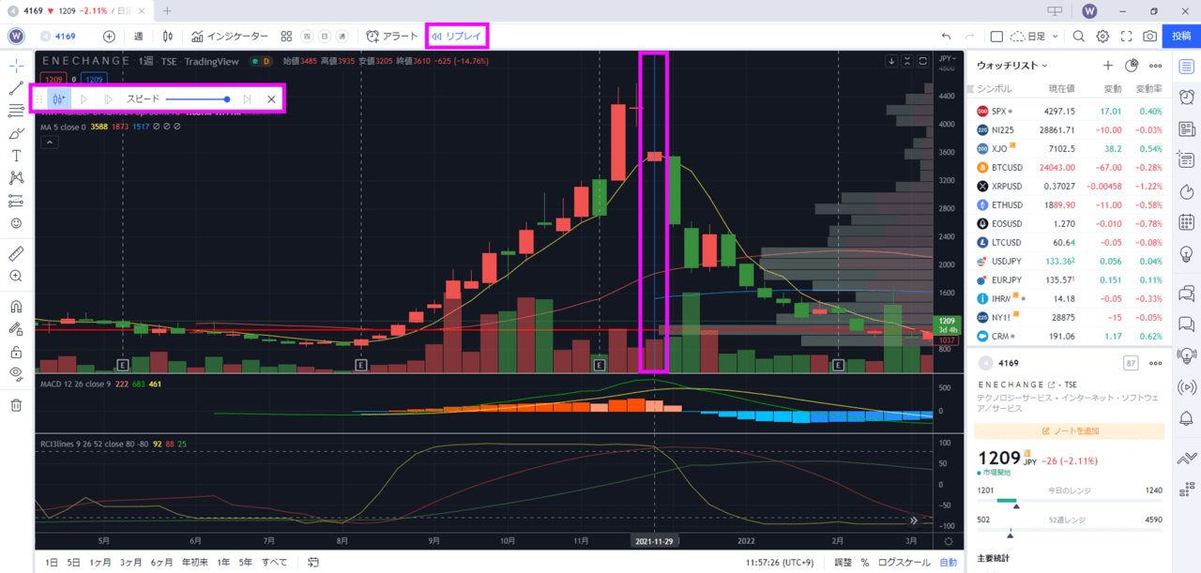Open the emoji icons tool
Screen dimensions: 1201x573
coord(16,223)
